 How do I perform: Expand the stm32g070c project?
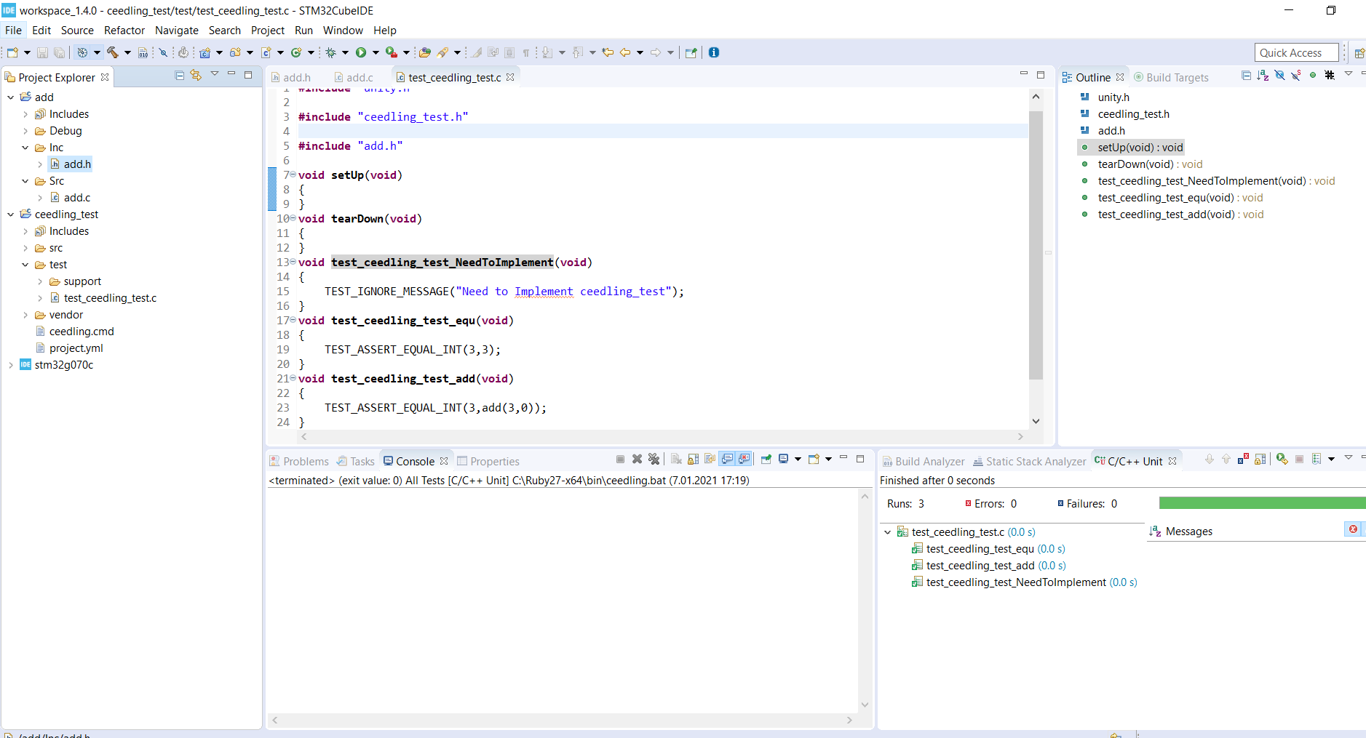(11, 364)
